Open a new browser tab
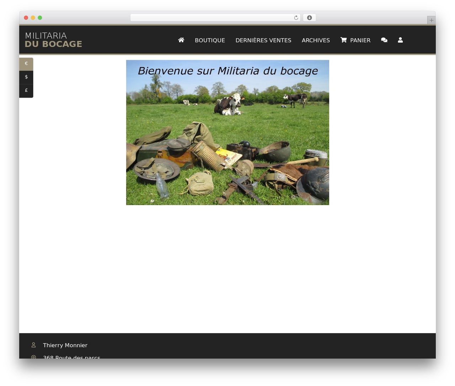The image size is (455, 386). coord(431,20)
